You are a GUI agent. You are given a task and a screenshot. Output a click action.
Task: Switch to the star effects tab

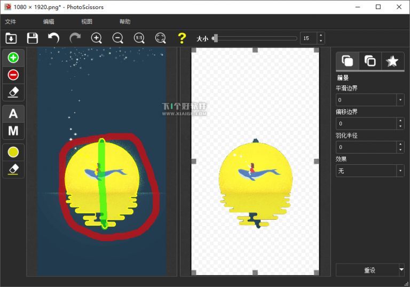point(392,61)
